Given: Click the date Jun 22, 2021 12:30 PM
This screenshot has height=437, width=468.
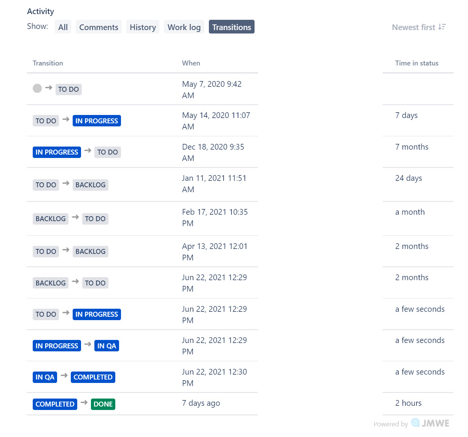Looking at the screenshot, I should tap(214, 377).
